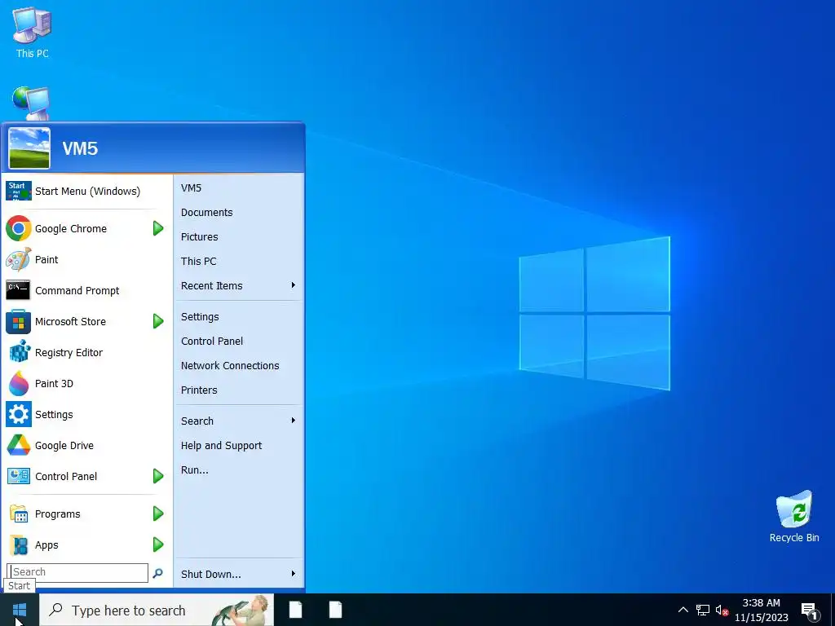Image resolution: width=835 pixels, height=626 pixels.
Task: Click the muted volume tray icon
Action: [722, 610]
